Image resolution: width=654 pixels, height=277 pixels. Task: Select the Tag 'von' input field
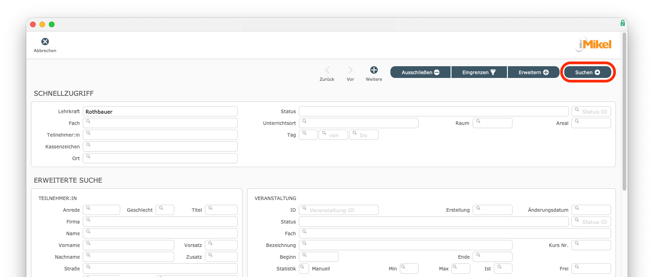[x=334, y=135]
